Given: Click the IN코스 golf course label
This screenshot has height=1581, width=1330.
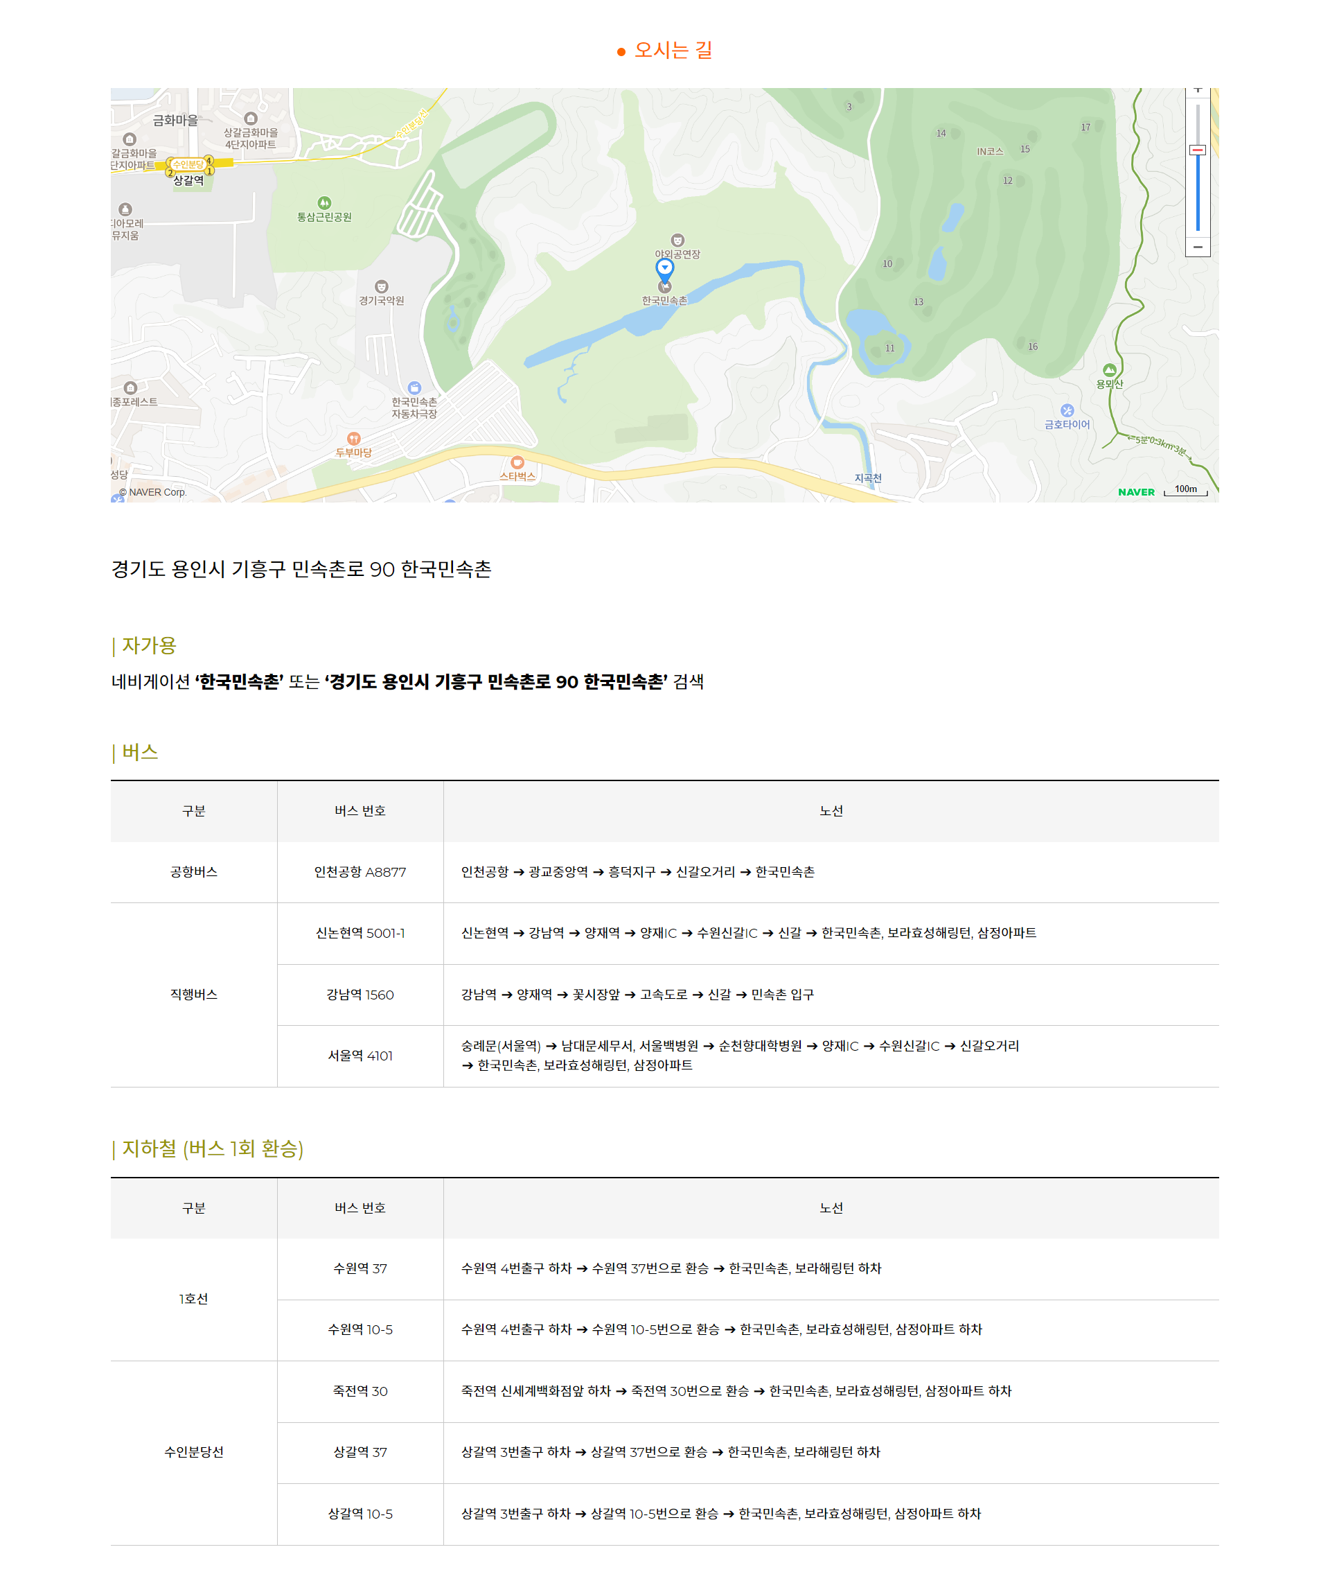Looking at the screenshot, I should point(990,152).
